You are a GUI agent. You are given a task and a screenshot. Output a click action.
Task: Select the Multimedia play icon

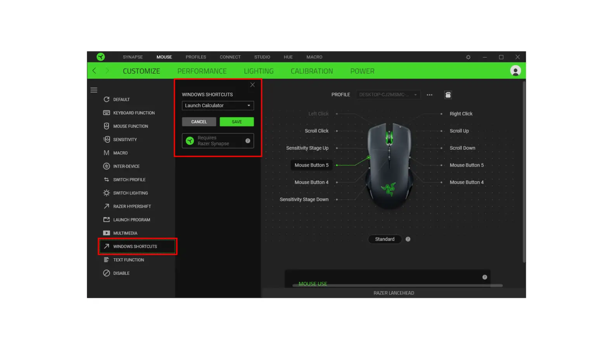point(106,233)
